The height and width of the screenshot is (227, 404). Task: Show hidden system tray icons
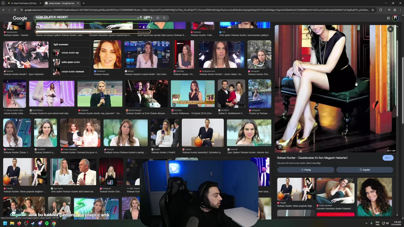[366, 223]
